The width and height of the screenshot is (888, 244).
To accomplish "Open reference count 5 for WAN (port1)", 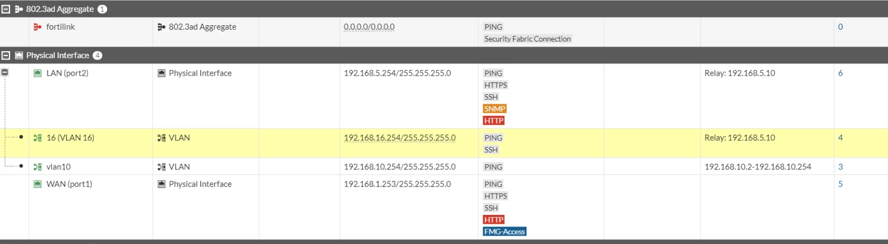I will pyautogui.click(x=840, y=184).
